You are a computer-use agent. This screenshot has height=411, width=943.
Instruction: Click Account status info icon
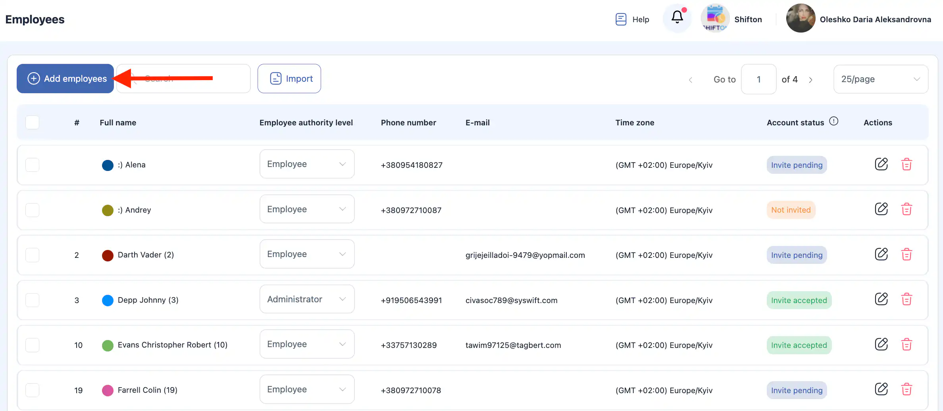(x=834, y=121)
